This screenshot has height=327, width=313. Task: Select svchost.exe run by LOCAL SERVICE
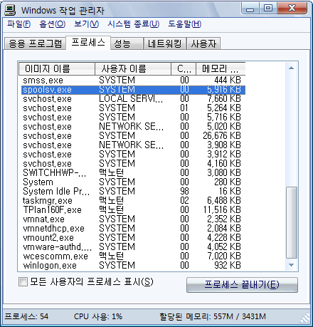[132, 99]
